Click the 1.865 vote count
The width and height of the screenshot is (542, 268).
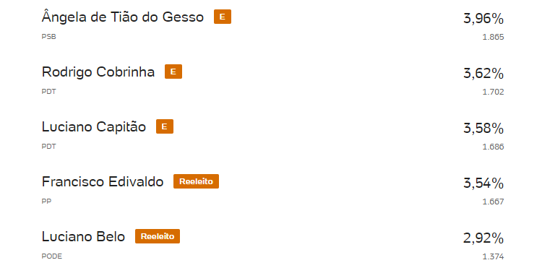[494, 37]
